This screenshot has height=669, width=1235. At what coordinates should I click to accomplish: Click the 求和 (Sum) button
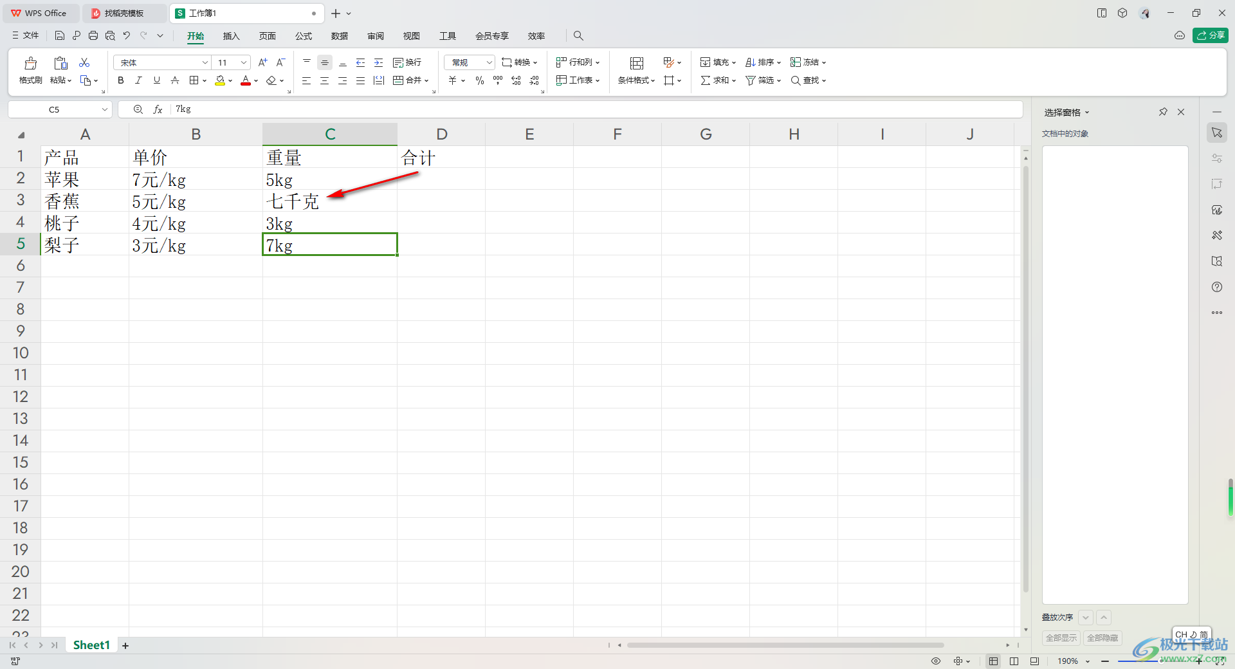(718, 80)
